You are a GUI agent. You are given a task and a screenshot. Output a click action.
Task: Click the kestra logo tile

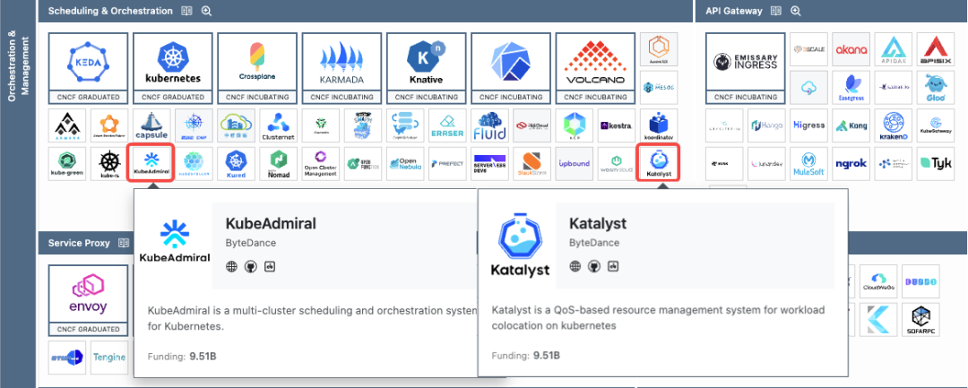[x=616, y=125]
